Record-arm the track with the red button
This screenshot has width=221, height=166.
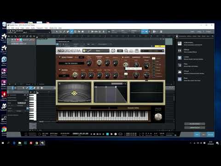pos(18,40)
